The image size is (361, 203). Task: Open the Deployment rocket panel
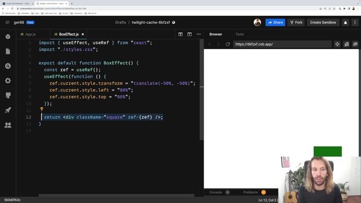(x=8, y=110)
